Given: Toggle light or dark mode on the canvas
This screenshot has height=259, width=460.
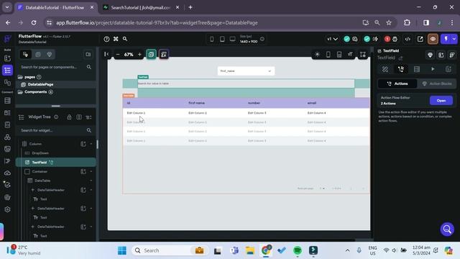Looking at the screenshot, I should click(317, 55).
